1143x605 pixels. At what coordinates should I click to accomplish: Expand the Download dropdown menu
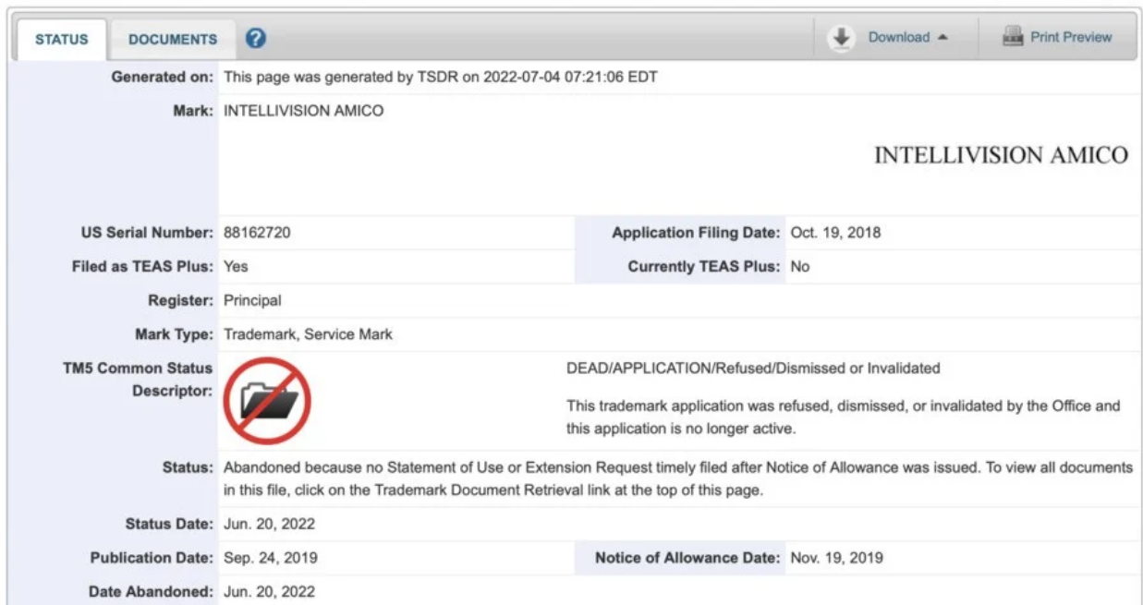(907, 38)
